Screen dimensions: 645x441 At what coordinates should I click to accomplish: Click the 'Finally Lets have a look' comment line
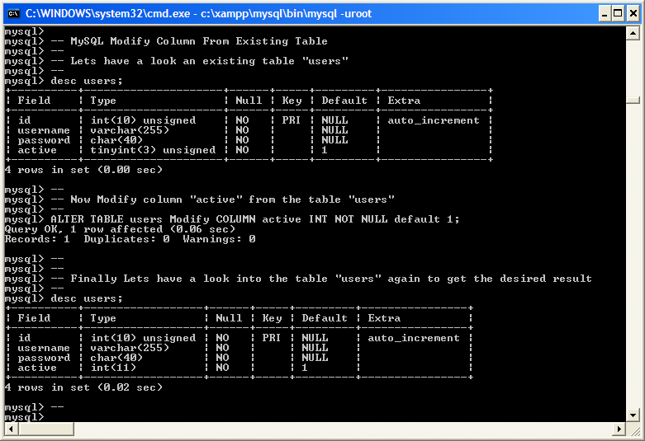pos(321,279)
